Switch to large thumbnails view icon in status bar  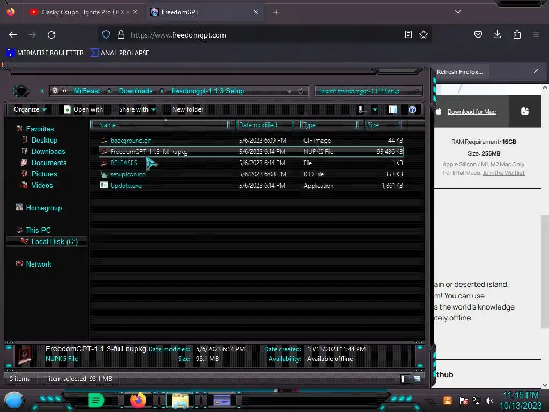point(417,379)
